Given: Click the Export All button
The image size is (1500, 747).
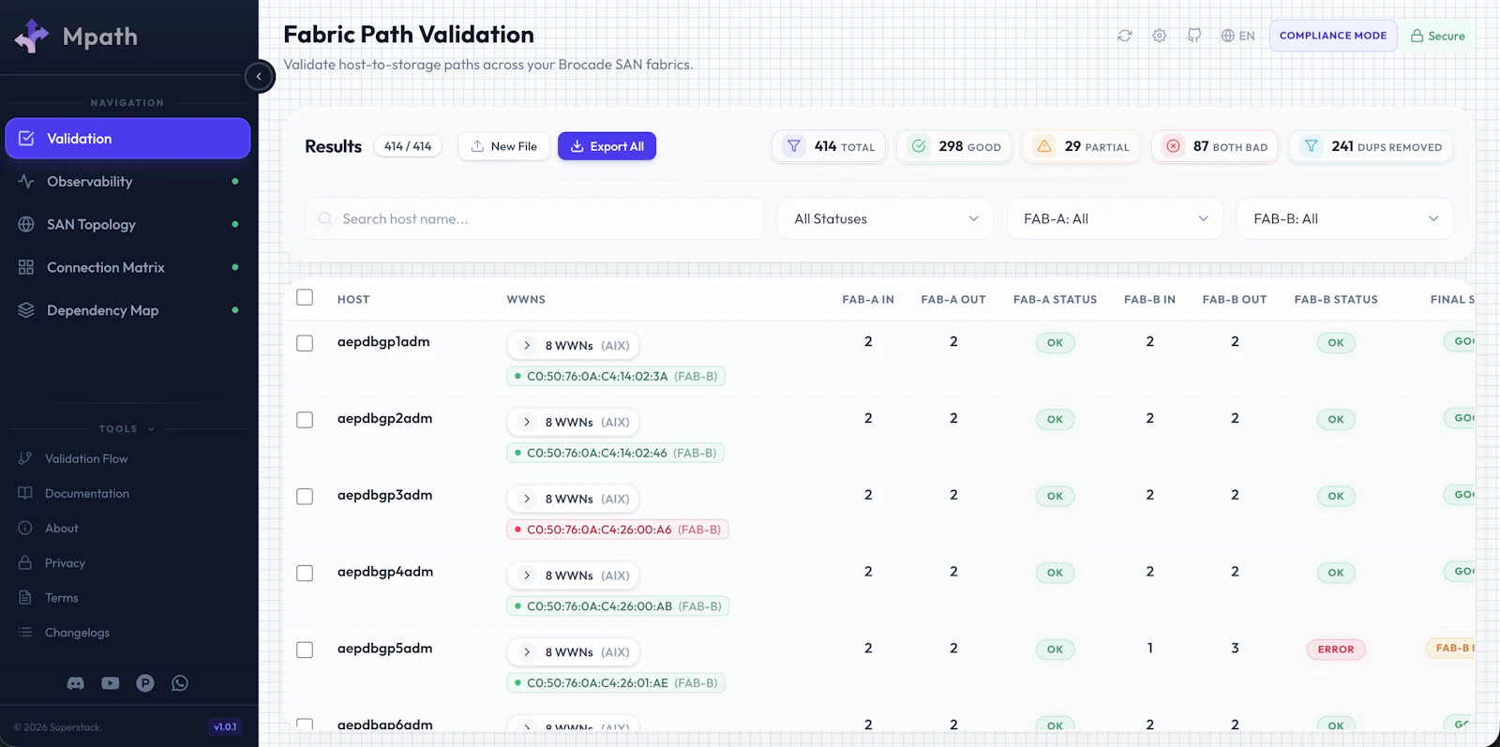Looking at the screenshot, I should (607, 146).
